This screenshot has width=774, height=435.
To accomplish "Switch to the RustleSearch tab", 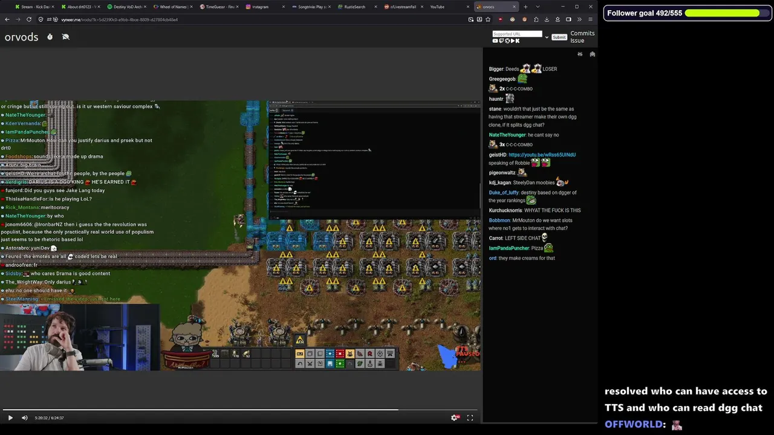I will (x=357, y=7).
